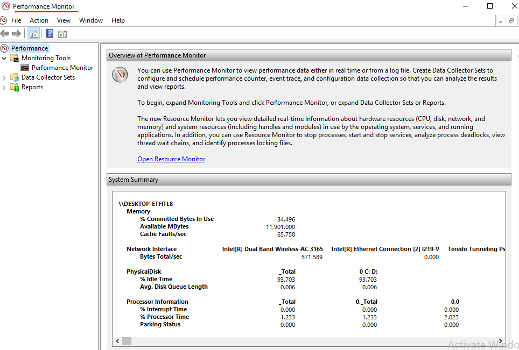
Task: Click the Parking Status label
Action: 160,325
